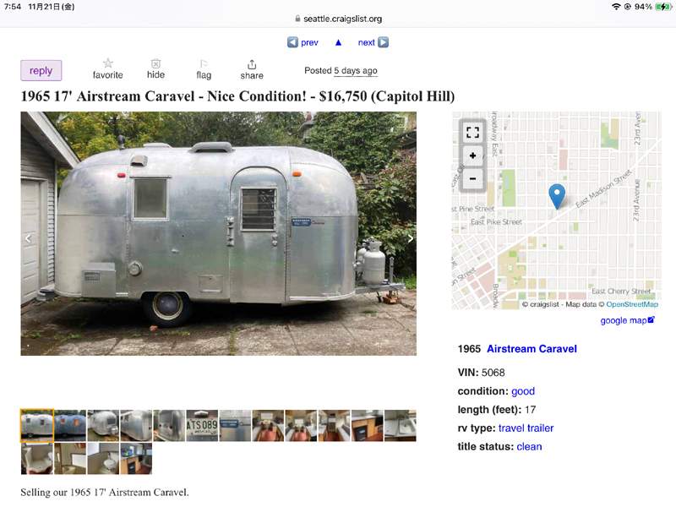This screenshot has width=676, height=507.
Task: Go to previous listing arrow
Action: tap(292, 42)
